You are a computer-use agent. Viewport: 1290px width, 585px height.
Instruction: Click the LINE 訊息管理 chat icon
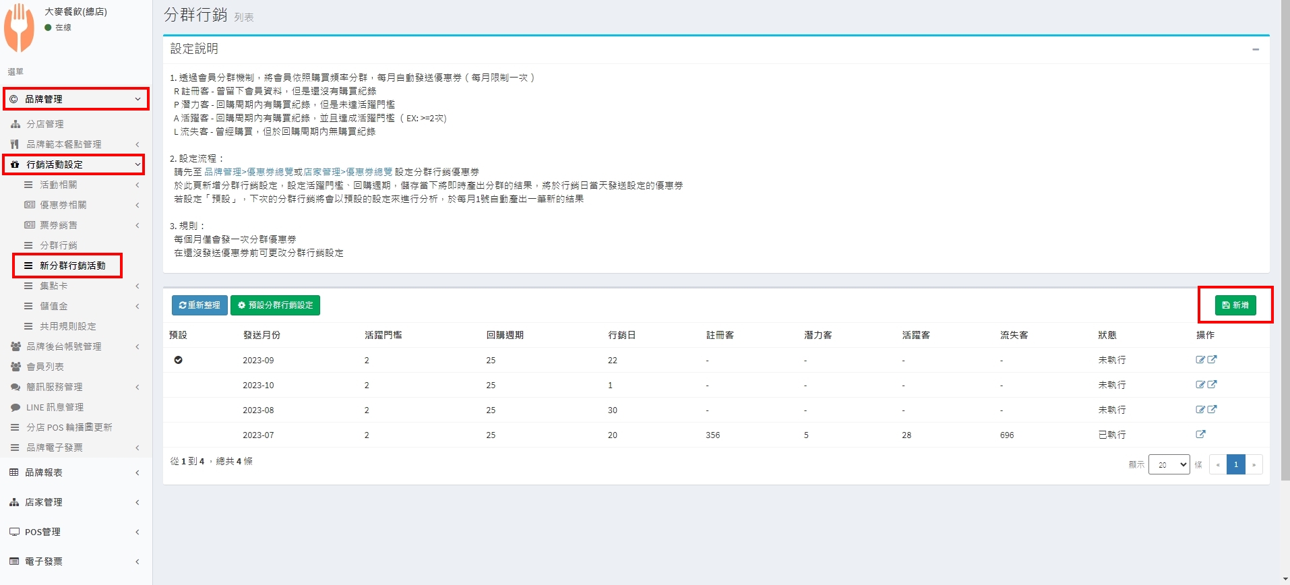(16, 407)
